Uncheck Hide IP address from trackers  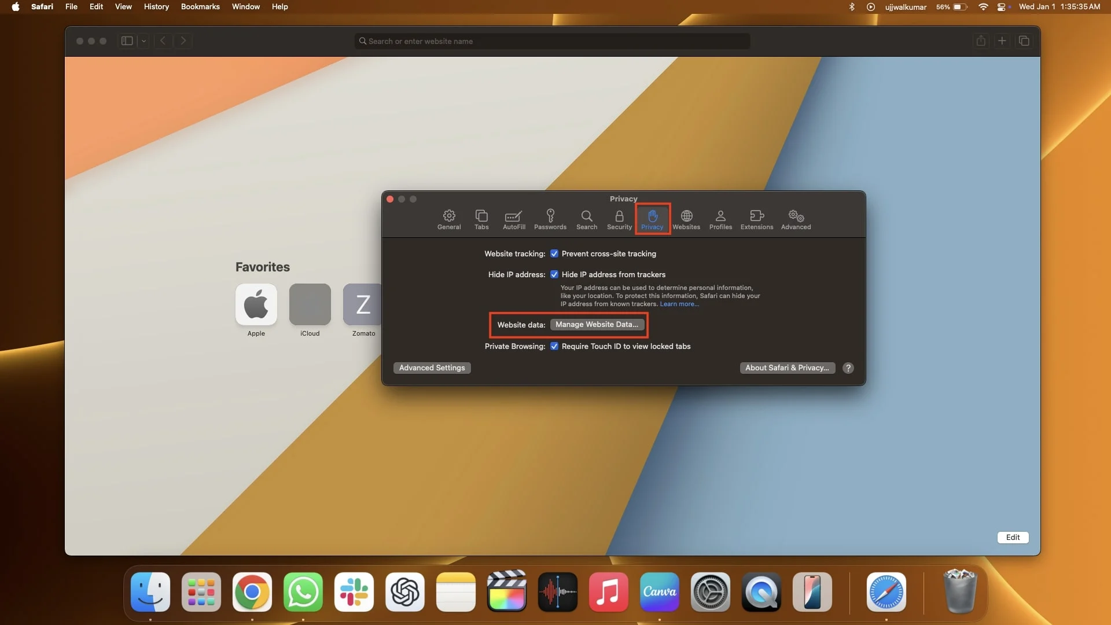[x=554, y=274]
